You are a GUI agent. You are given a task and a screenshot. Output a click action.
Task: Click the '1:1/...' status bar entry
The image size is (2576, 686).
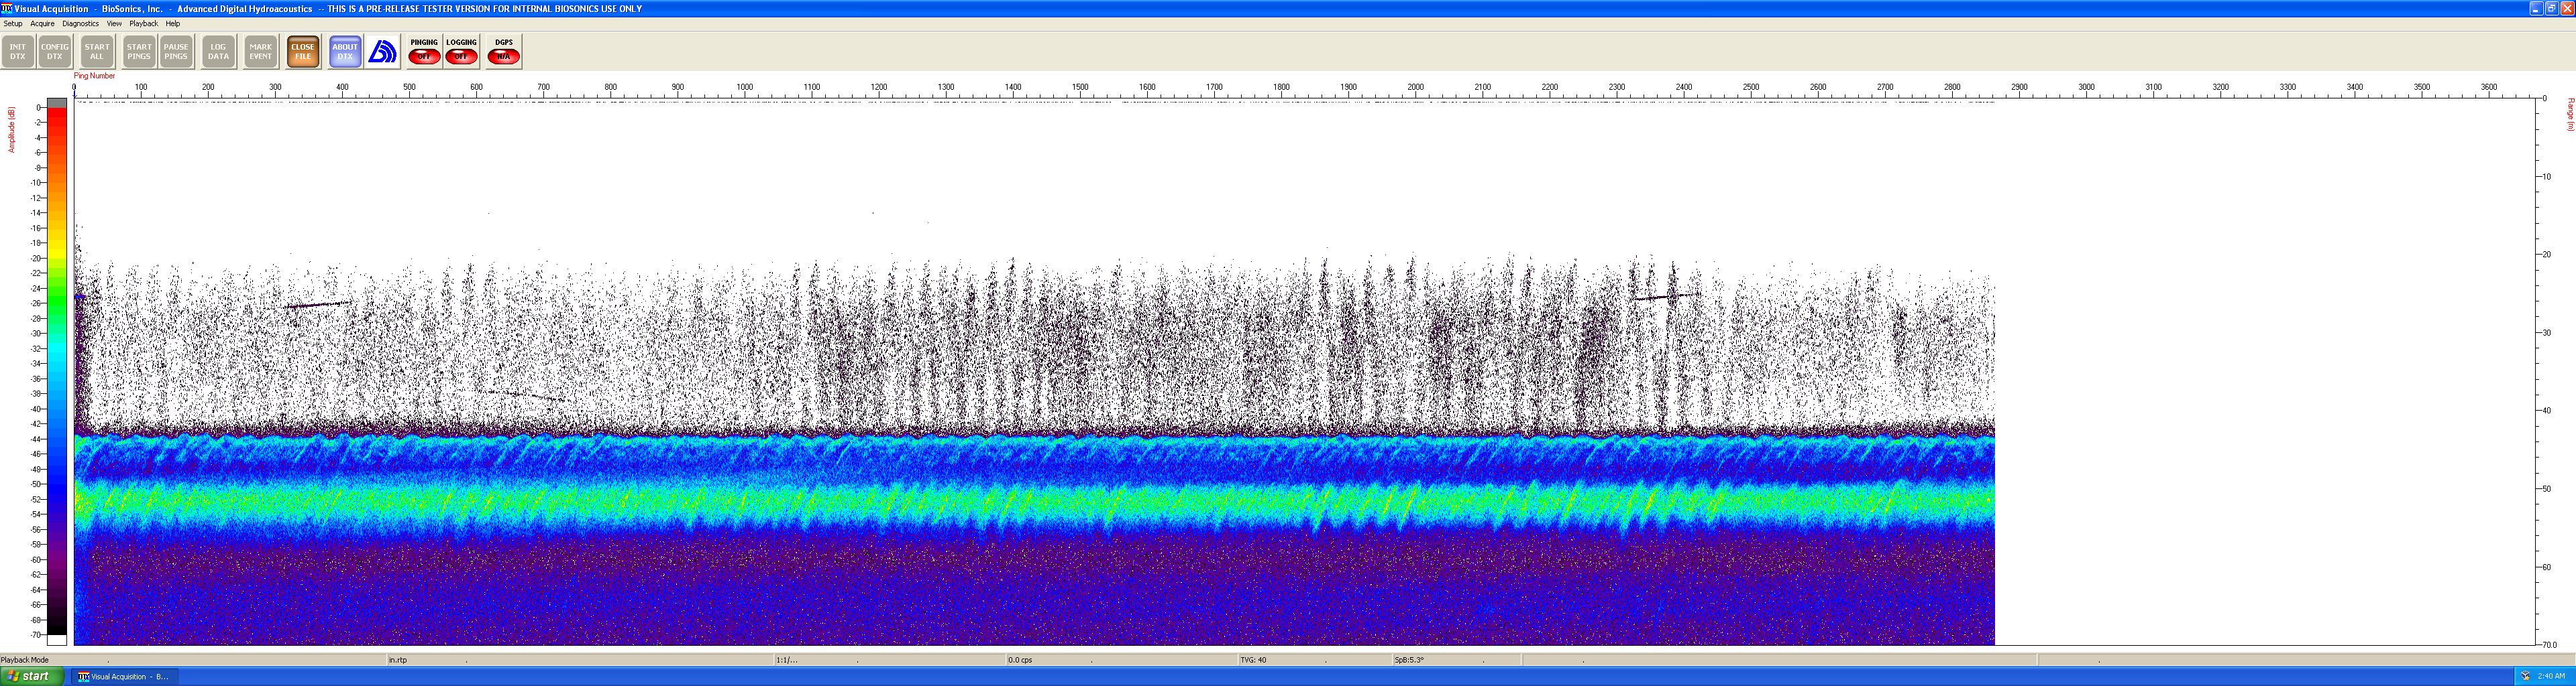click(787, 660)
